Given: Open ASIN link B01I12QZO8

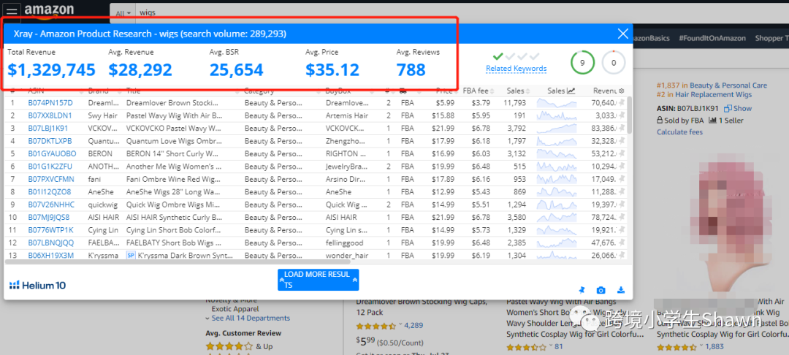Looking at the screenshot, I should (50, 192).
